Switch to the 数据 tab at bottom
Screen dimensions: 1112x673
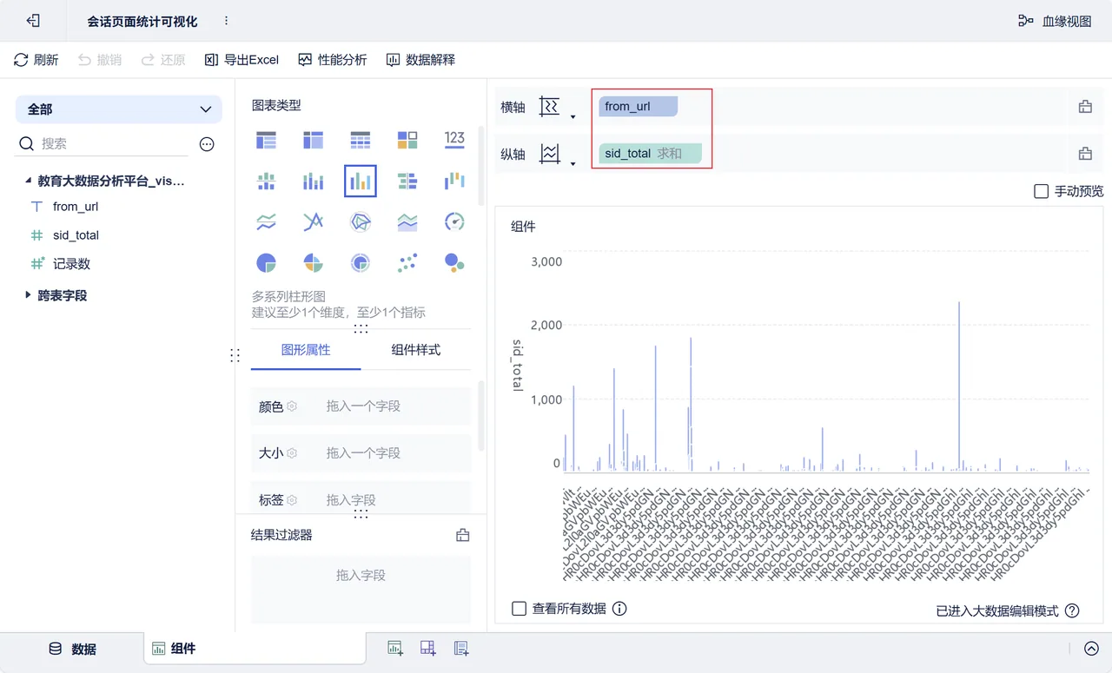[x=72, y=649]
